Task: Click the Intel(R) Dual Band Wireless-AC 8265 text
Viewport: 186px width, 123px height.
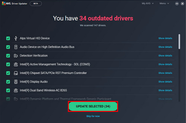Action: pos(43,90)
